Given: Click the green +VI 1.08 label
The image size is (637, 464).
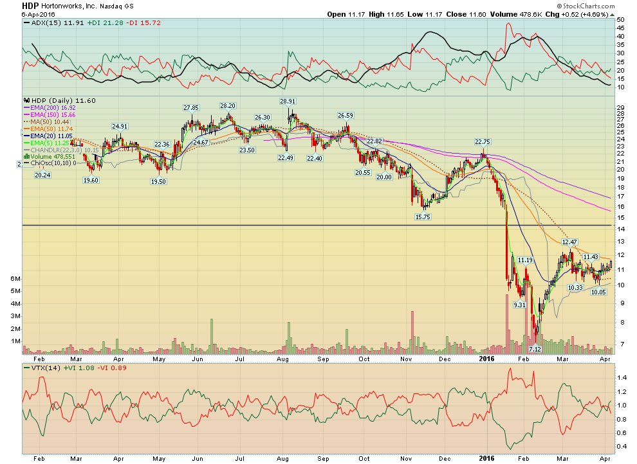Looking at the screenshot, I should click(78, 368).
